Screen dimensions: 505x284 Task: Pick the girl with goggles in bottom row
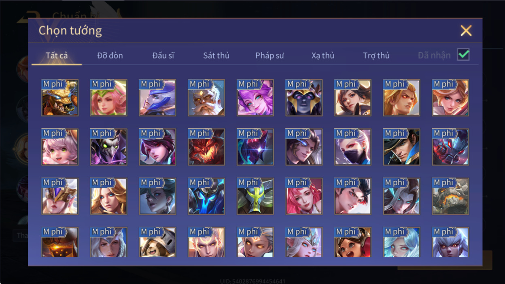click(353, 242)
